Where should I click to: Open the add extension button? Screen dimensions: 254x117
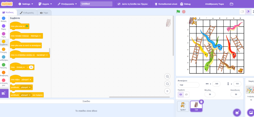coord(4,93)
